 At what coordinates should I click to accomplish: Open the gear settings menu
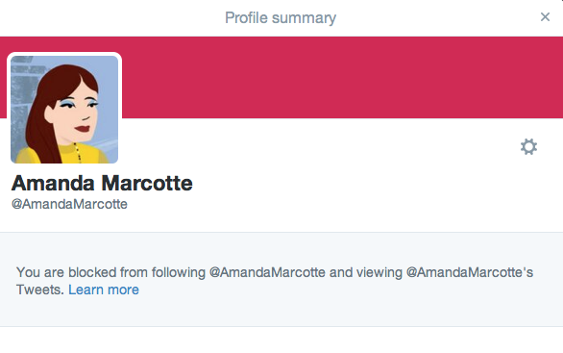coord(528,146)
